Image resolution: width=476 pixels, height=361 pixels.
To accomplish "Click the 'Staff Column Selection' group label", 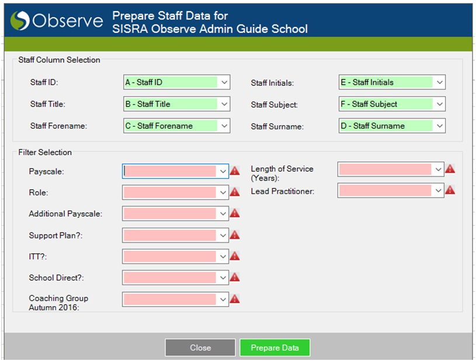I will pyautogui.click(x=59, y=60).
